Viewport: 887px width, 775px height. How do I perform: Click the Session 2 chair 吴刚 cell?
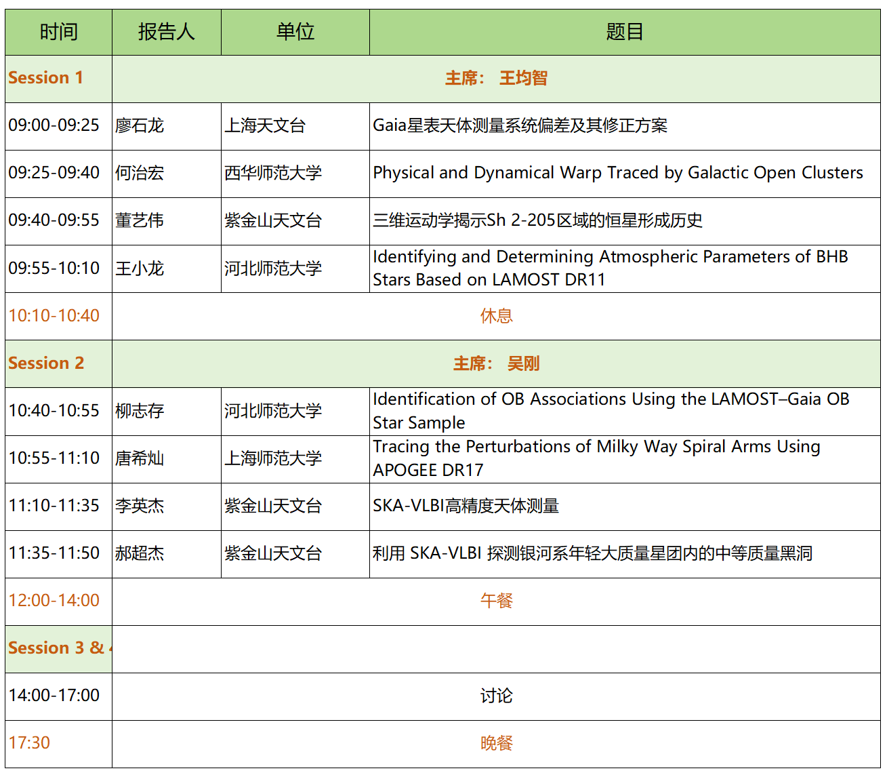point(496,363)
